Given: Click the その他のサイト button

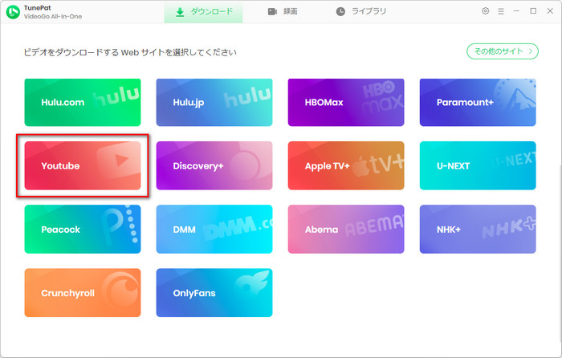Looking at the screenshot, I should pyautogui.click(x=502, y=51).
